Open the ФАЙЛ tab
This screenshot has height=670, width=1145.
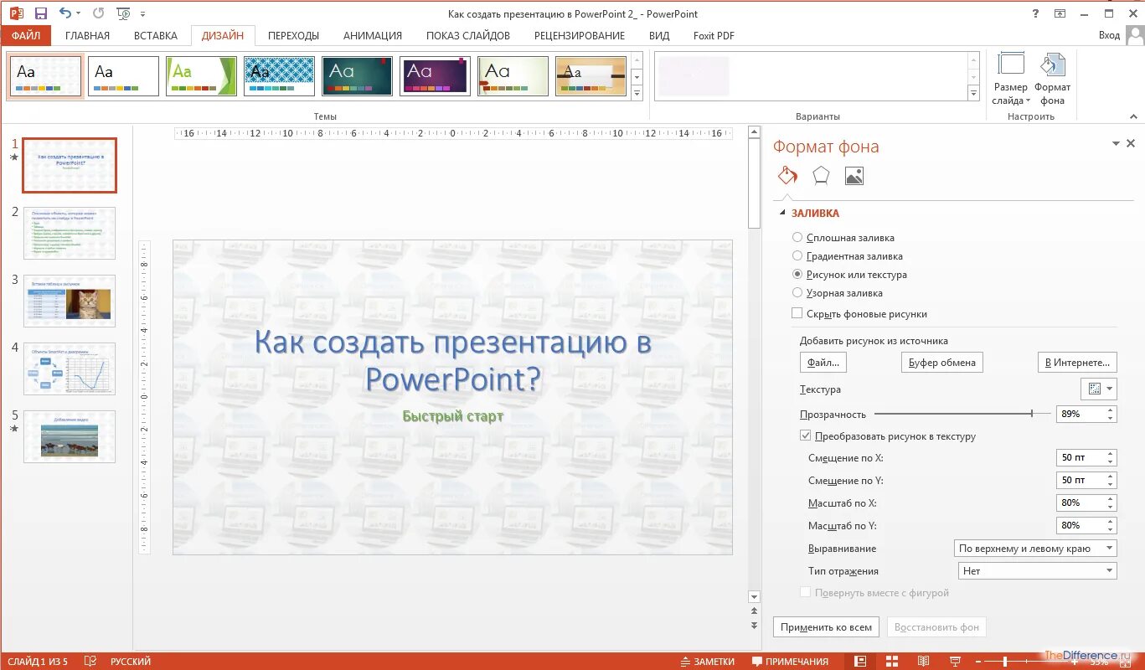click(25, 35)
